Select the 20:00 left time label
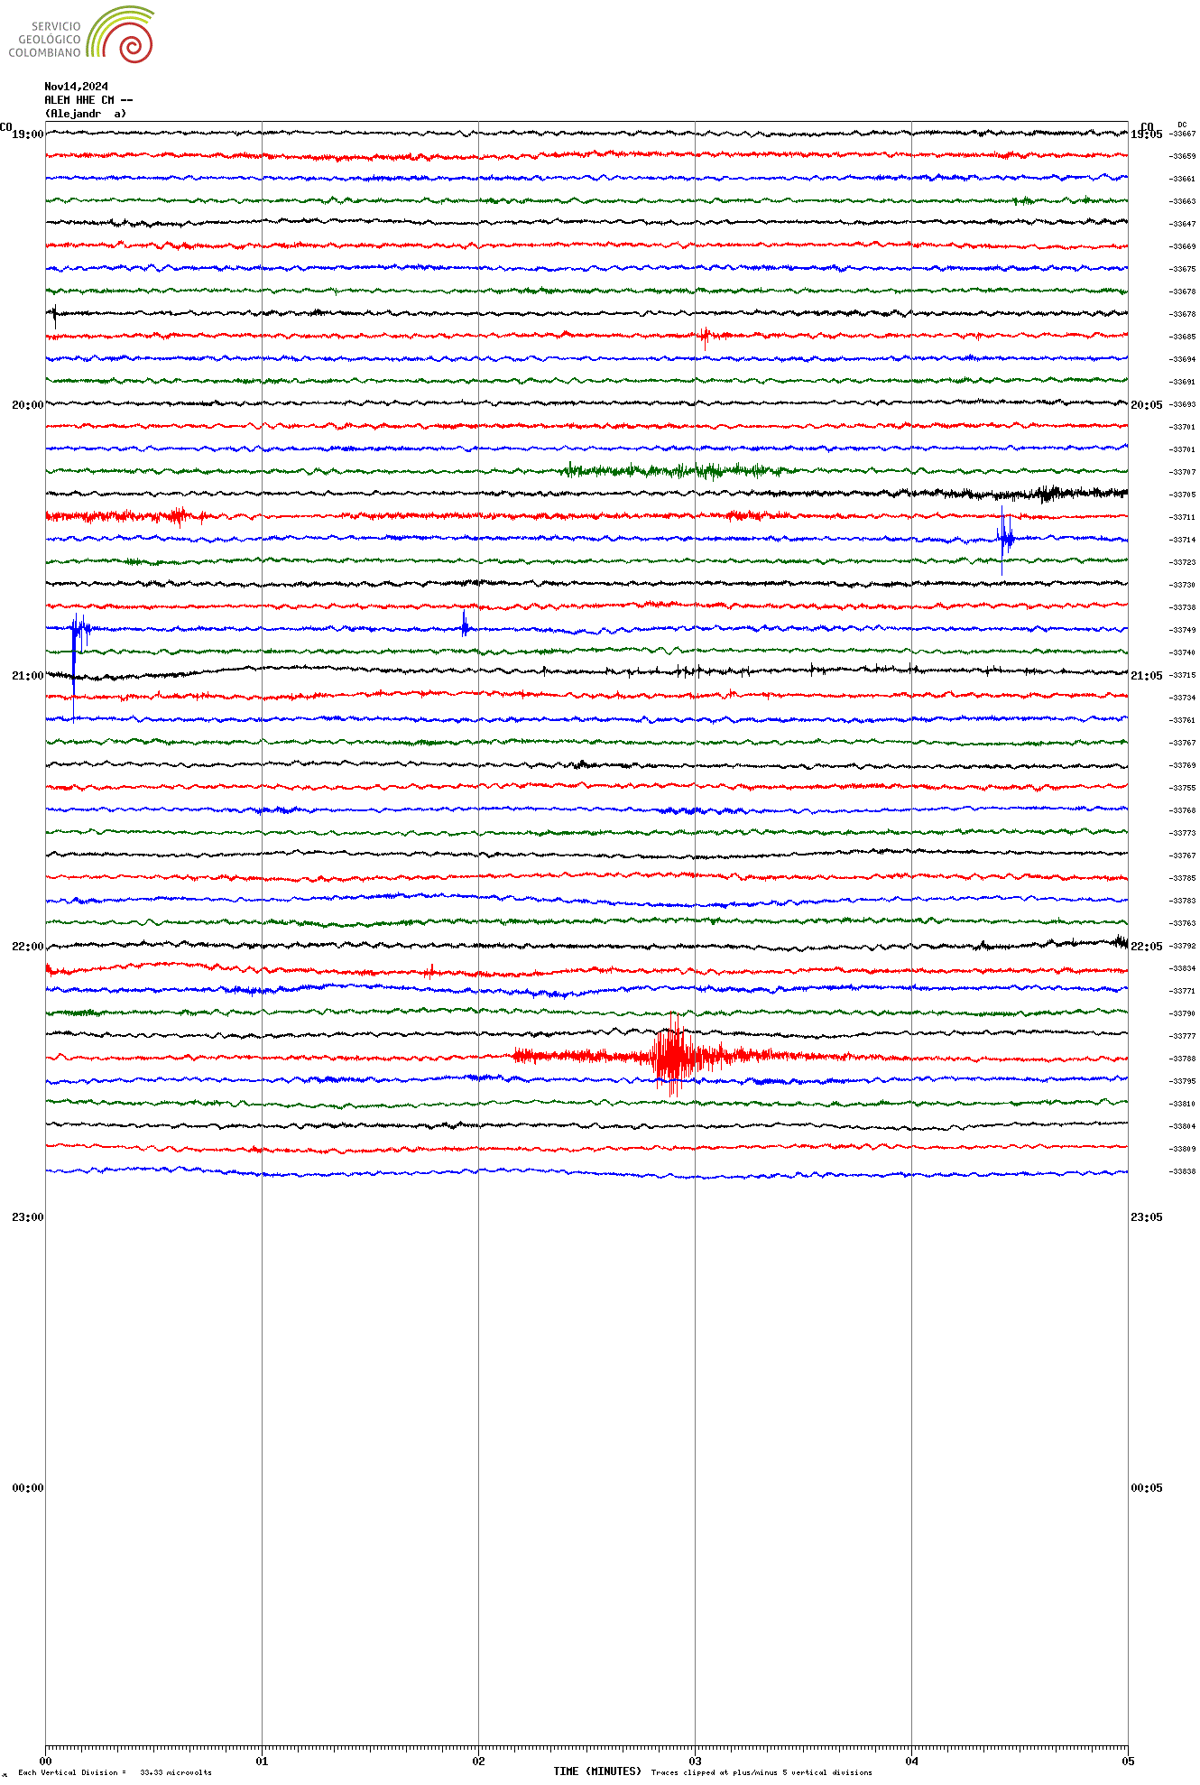 point(27,405)
